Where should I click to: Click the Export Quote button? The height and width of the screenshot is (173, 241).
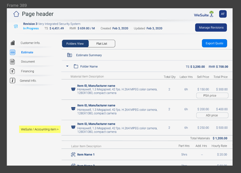214,43
